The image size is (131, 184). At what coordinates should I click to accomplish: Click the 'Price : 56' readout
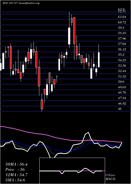click(15, 170)
